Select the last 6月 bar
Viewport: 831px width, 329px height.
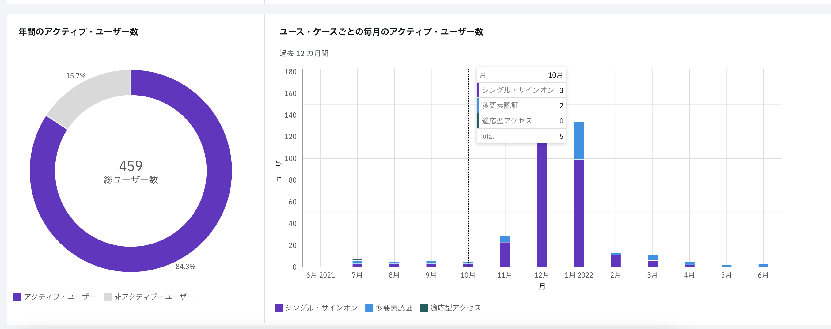[763, 266]
